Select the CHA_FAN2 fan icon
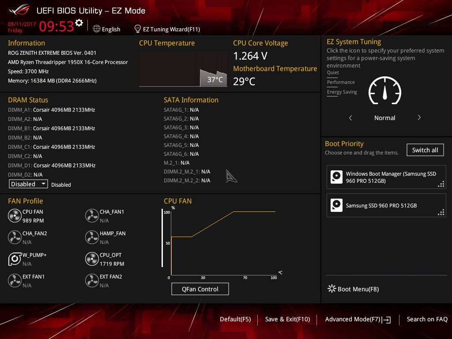The image size is (452, 339). tap(15, 237)
